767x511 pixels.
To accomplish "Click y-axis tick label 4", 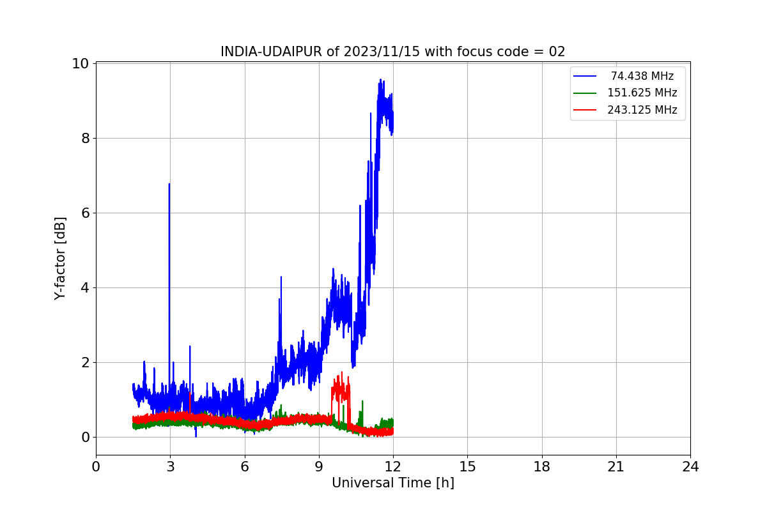I will tap(84, 287).
